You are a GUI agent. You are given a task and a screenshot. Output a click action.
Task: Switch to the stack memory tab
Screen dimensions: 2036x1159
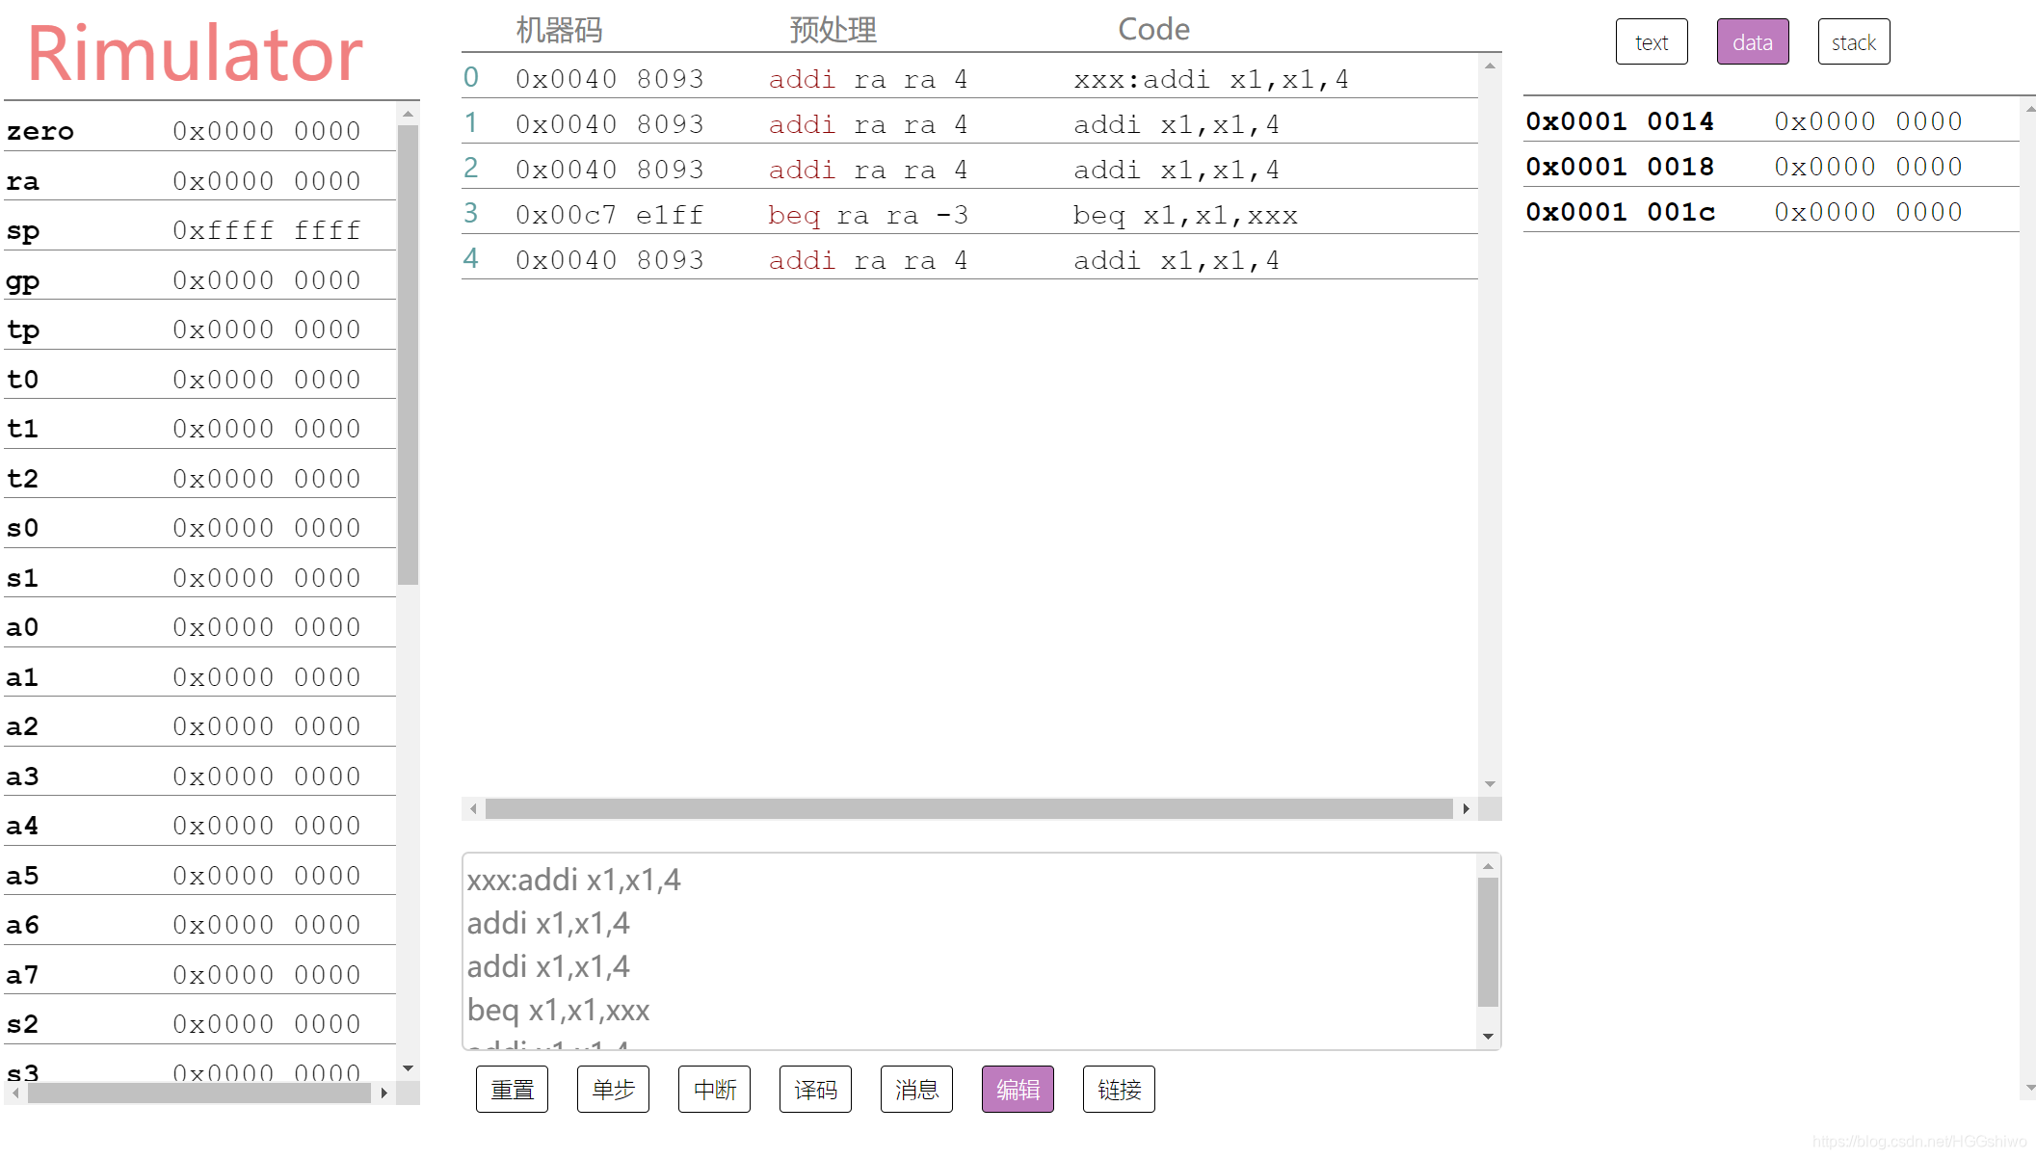pos(1853,41)
